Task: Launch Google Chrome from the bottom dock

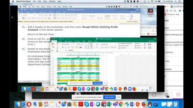Action: (121, 104)
